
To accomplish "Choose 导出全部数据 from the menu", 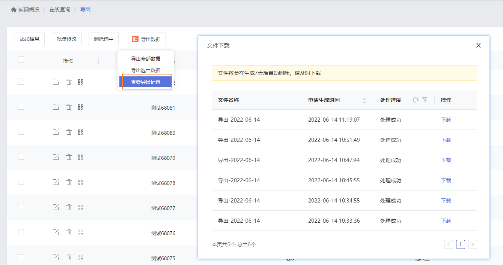I will 146,59.
